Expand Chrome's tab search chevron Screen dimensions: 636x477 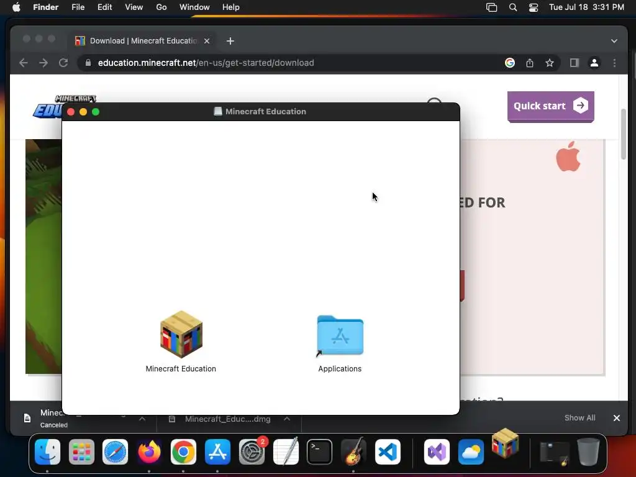[614, 41]
